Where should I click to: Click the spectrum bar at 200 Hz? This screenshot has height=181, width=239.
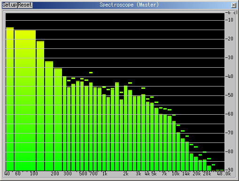click(x=58, y=119)
